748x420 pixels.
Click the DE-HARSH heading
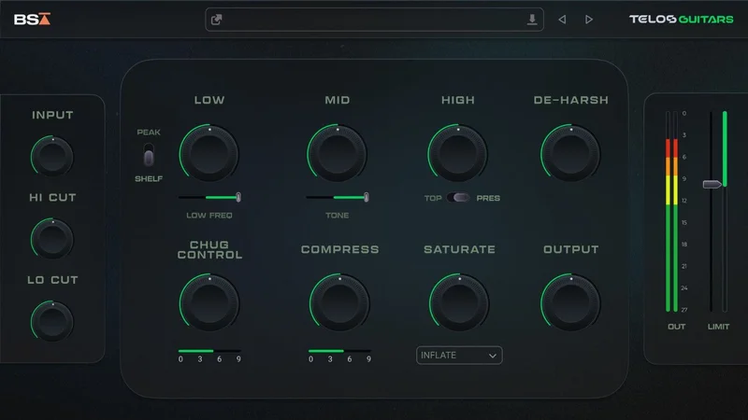pyautogui.click(x=571, y=100)
